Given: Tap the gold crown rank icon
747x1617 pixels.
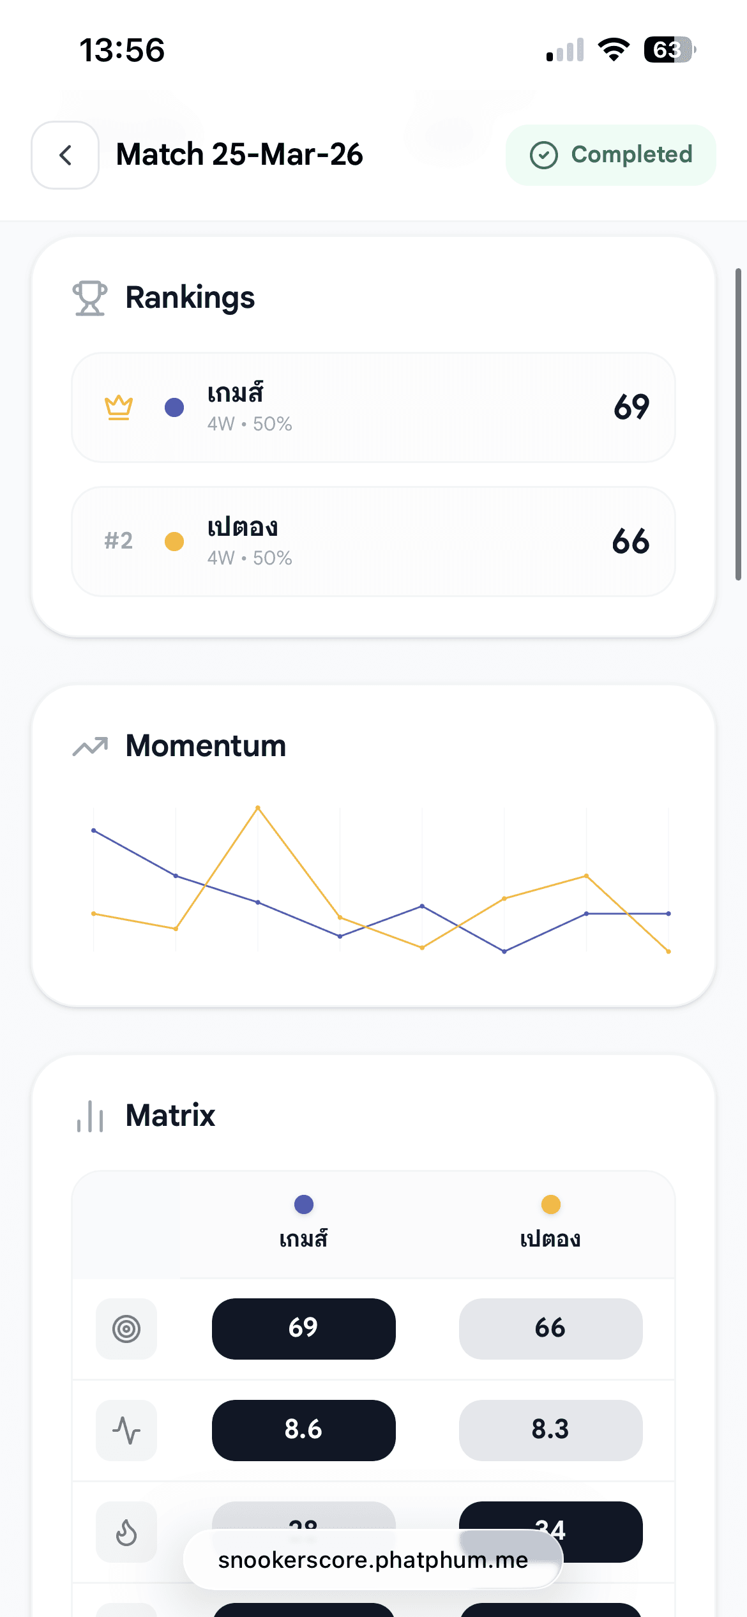Looking at the screenshot, I should click(119, 407).
